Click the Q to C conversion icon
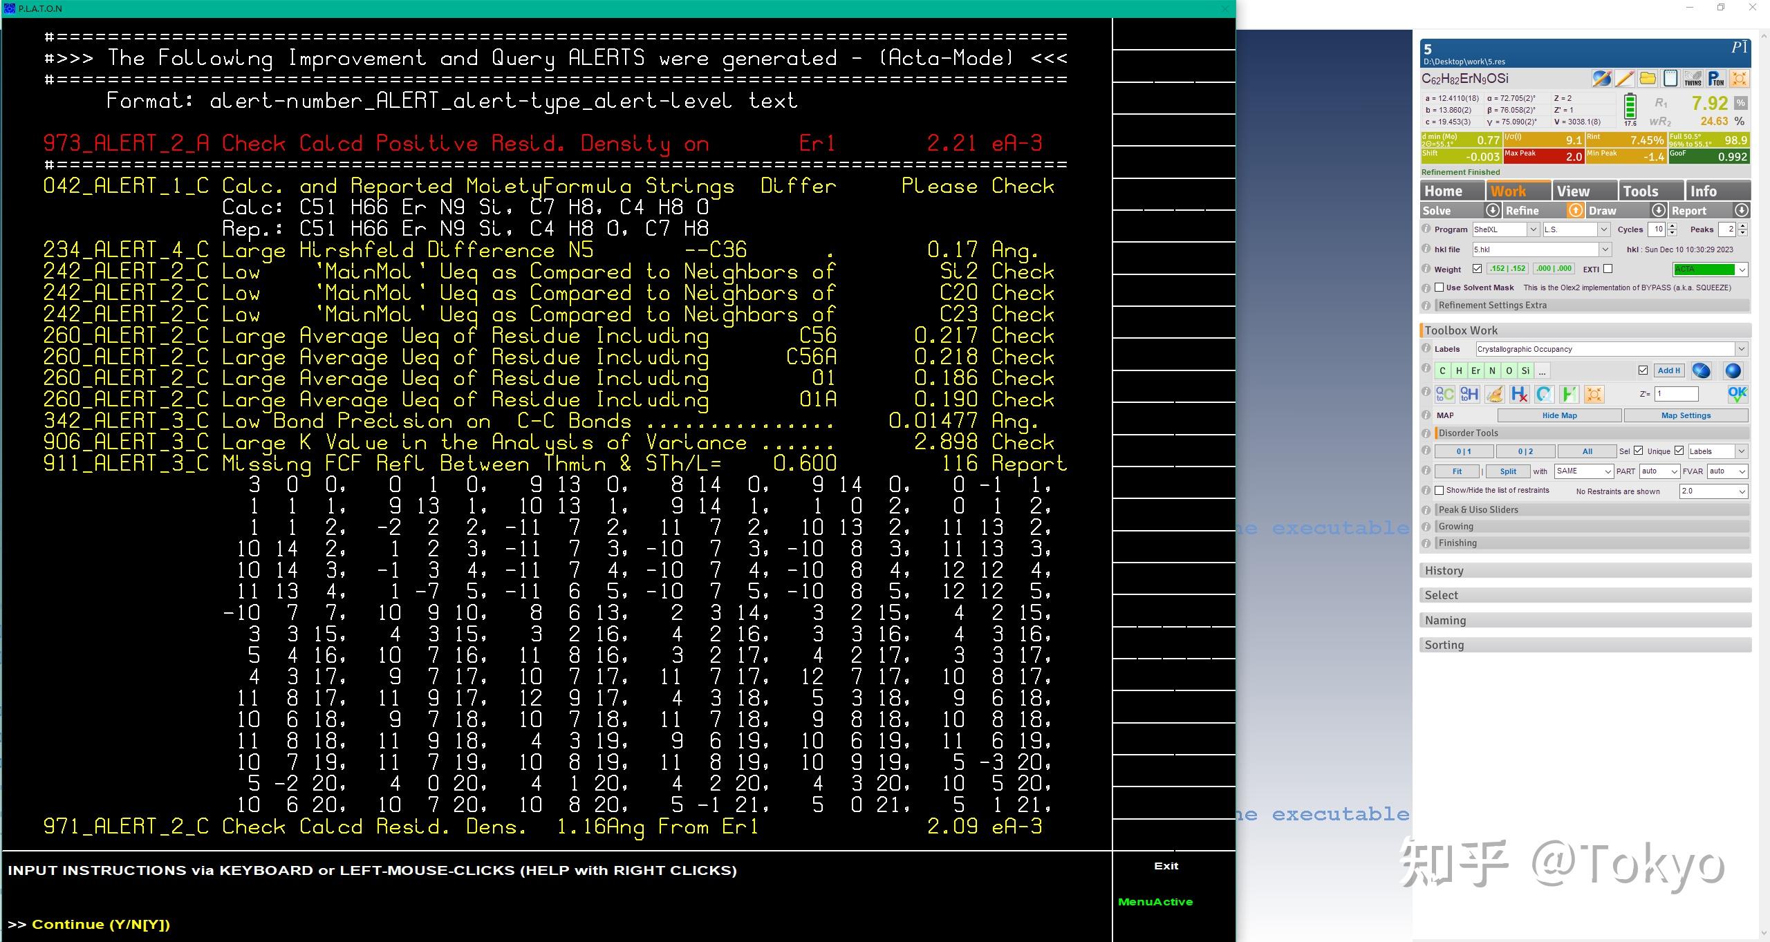This screenshot has height=942, width=1770. tap(1444, 394)
